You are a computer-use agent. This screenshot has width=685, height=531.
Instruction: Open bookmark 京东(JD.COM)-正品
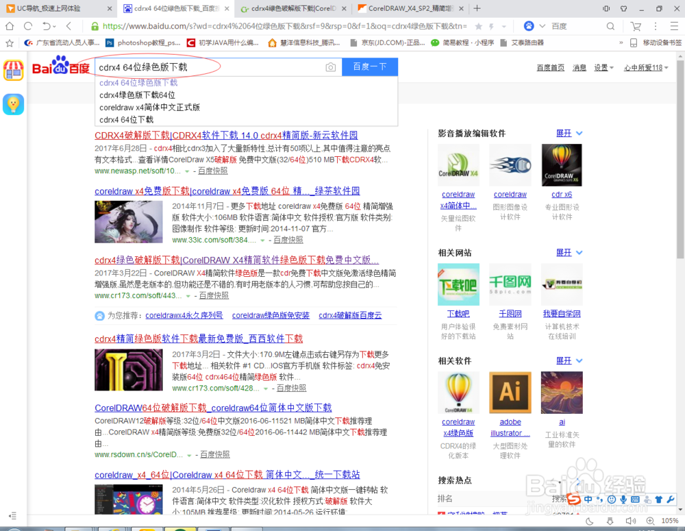388,43
